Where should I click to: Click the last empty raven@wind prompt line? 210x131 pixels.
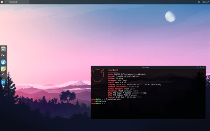pyautogui.click(x=99, y=103)
